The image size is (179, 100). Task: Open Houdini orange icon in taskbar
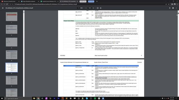point(62,98)
